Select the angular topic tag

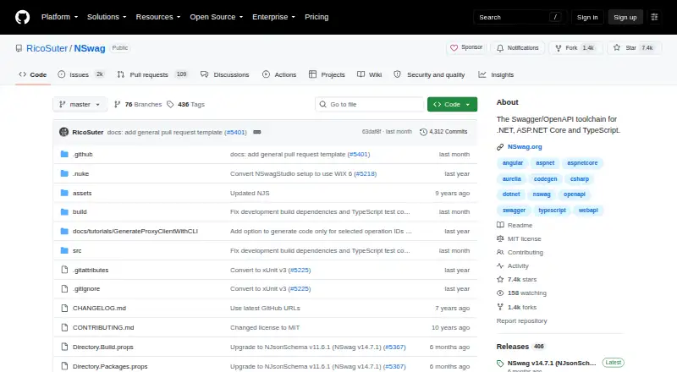pyautogui.click(x=513, y=163)
